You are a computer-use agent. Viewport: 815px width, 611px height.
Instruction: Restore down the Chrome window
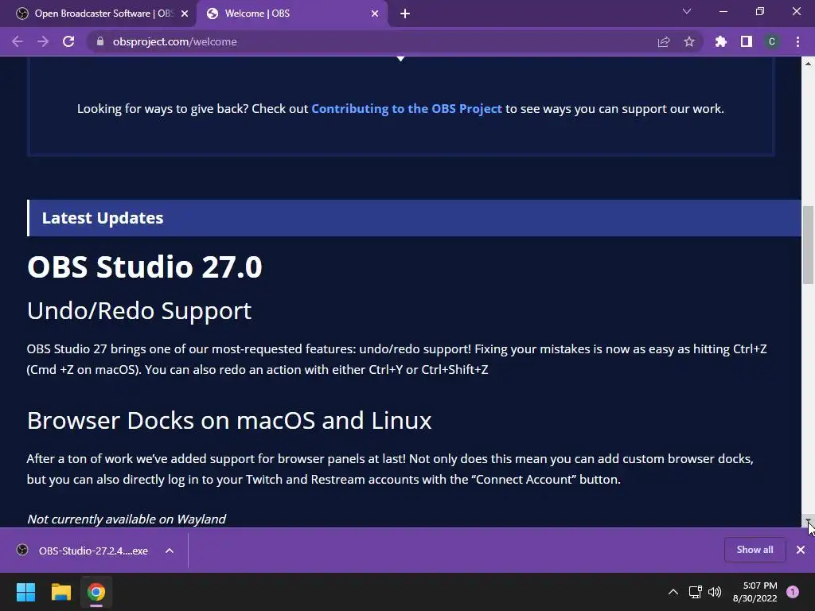coord(760,11)
